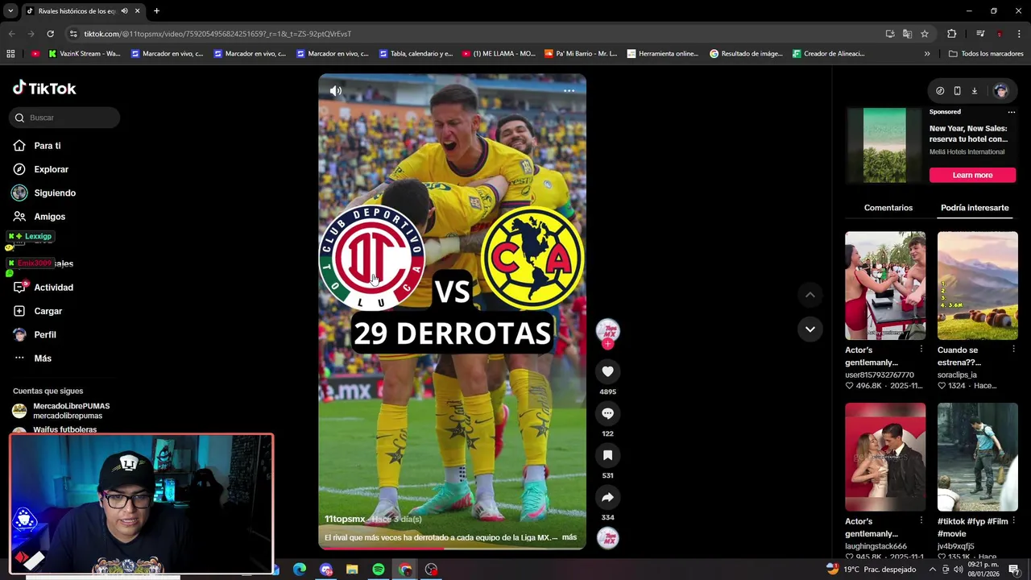Go to Perfil in the sidebar
The height and width of the screenshot is (580, 1031).
[x=35, y=334]
